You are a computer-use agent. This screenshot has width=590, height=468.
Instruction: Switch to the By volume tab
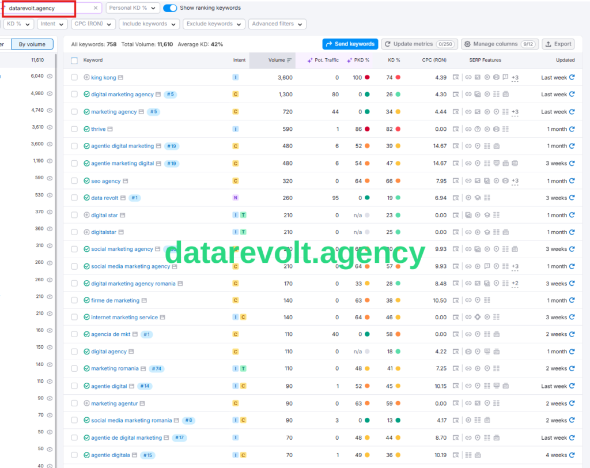pos(32,44)
